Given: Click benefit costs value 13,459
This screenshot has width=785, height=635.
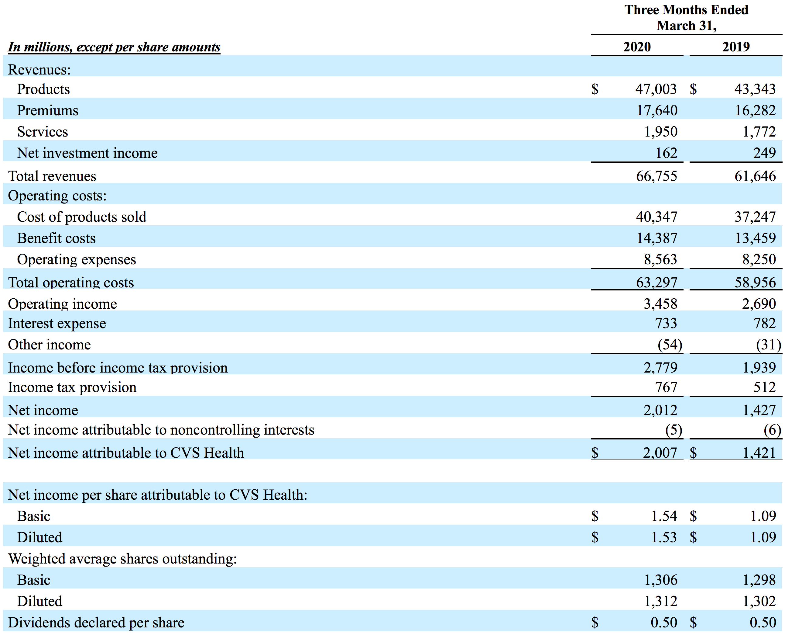Looking at the screenshot, I should tap(755, 238).
